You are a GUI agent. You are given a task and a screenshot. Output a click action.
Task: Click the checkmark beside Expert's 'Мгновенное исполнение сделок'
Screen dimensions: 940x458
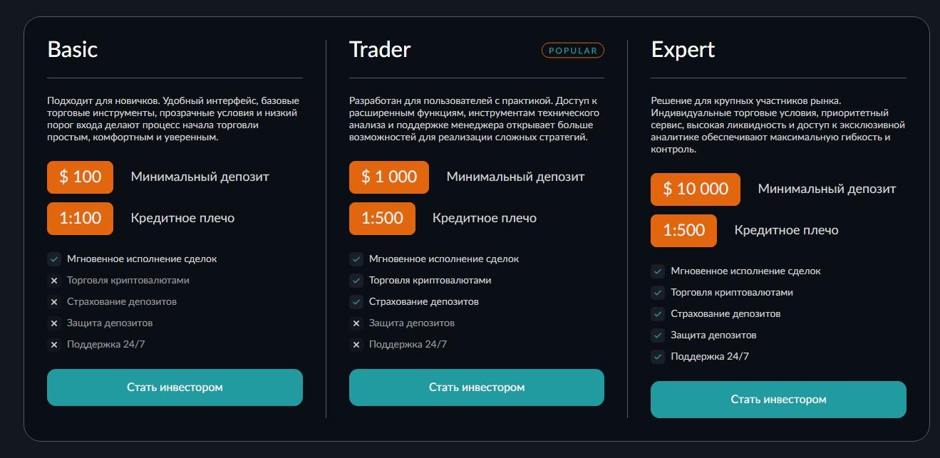[x=658, y=271]
